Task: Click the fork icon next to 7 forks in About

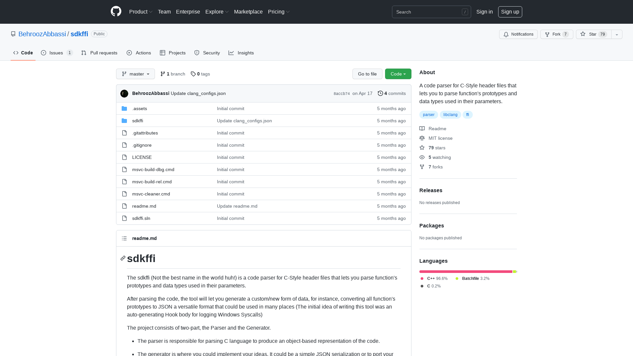Action: tap(422, 167)
